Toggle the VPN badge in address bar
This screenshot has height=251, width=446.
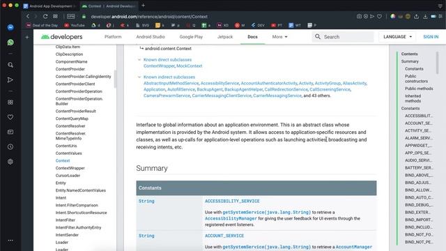pyautogui.click(x=71, y=17)
